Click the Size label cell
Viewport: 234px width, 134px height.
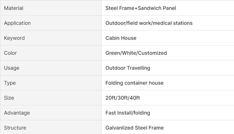(51, 98)
